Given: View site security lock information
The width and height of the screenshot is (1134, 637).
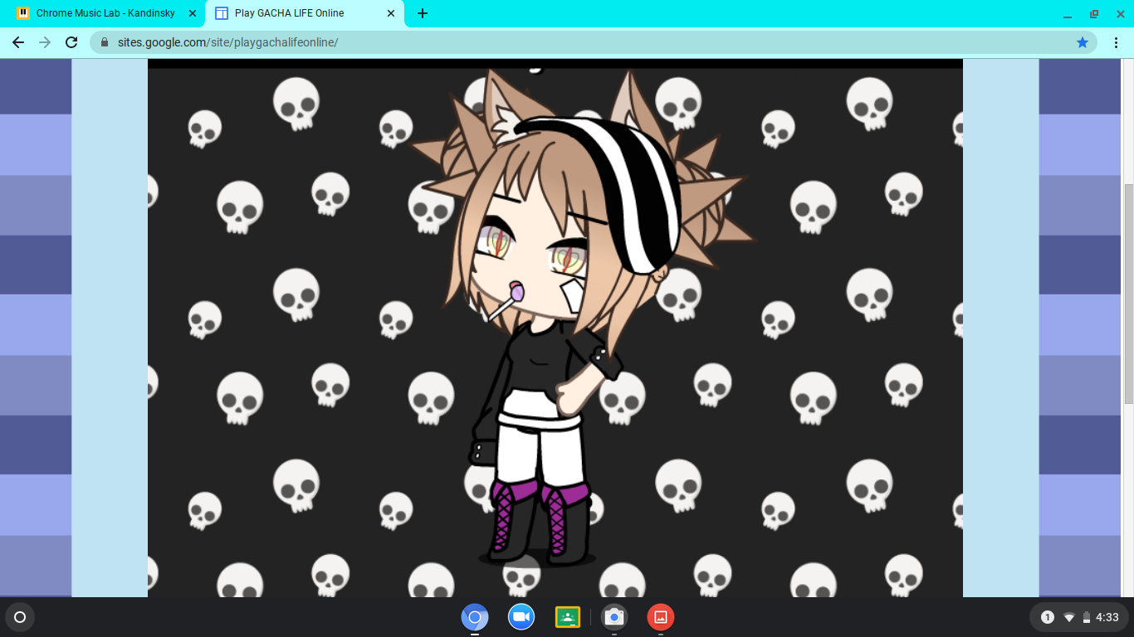Looking at the screenshot, I should point(105,42).
